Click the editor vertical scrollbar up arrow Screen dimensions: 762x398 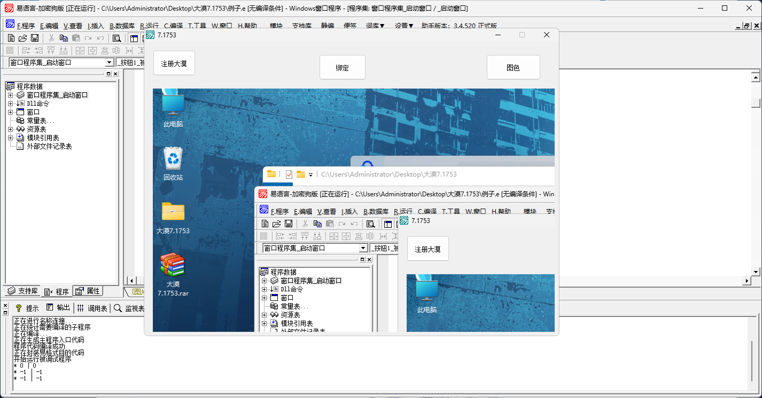click(x=755, y=77)
